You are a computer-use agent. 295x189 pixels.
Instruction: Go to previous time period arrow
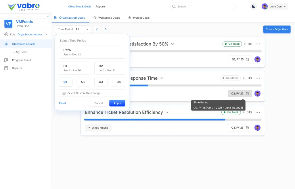[97, 29]
